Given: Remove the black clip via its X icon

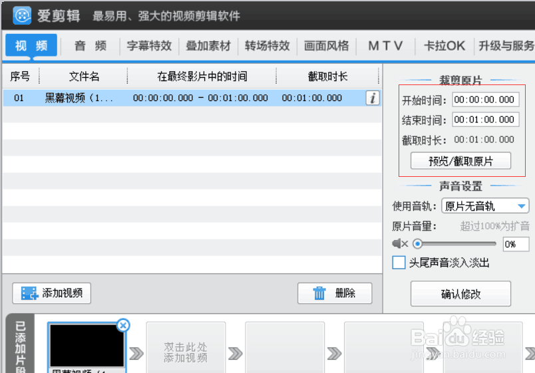Looking at the screenshot, I should 123,325.
